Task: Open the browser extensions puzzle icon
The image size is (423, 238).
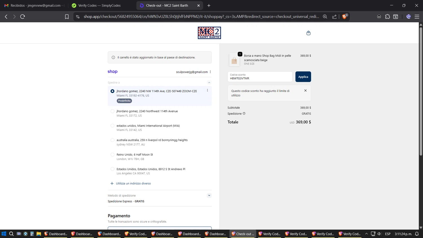Action: click(387, 17)
